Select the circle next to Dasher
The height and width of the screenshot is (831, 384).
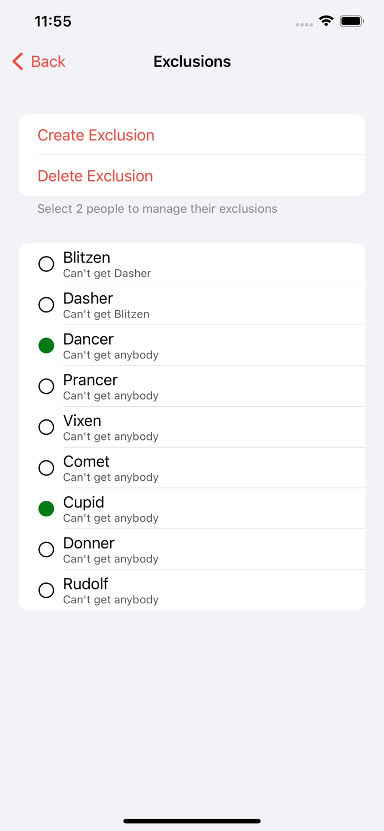(46, 305)
